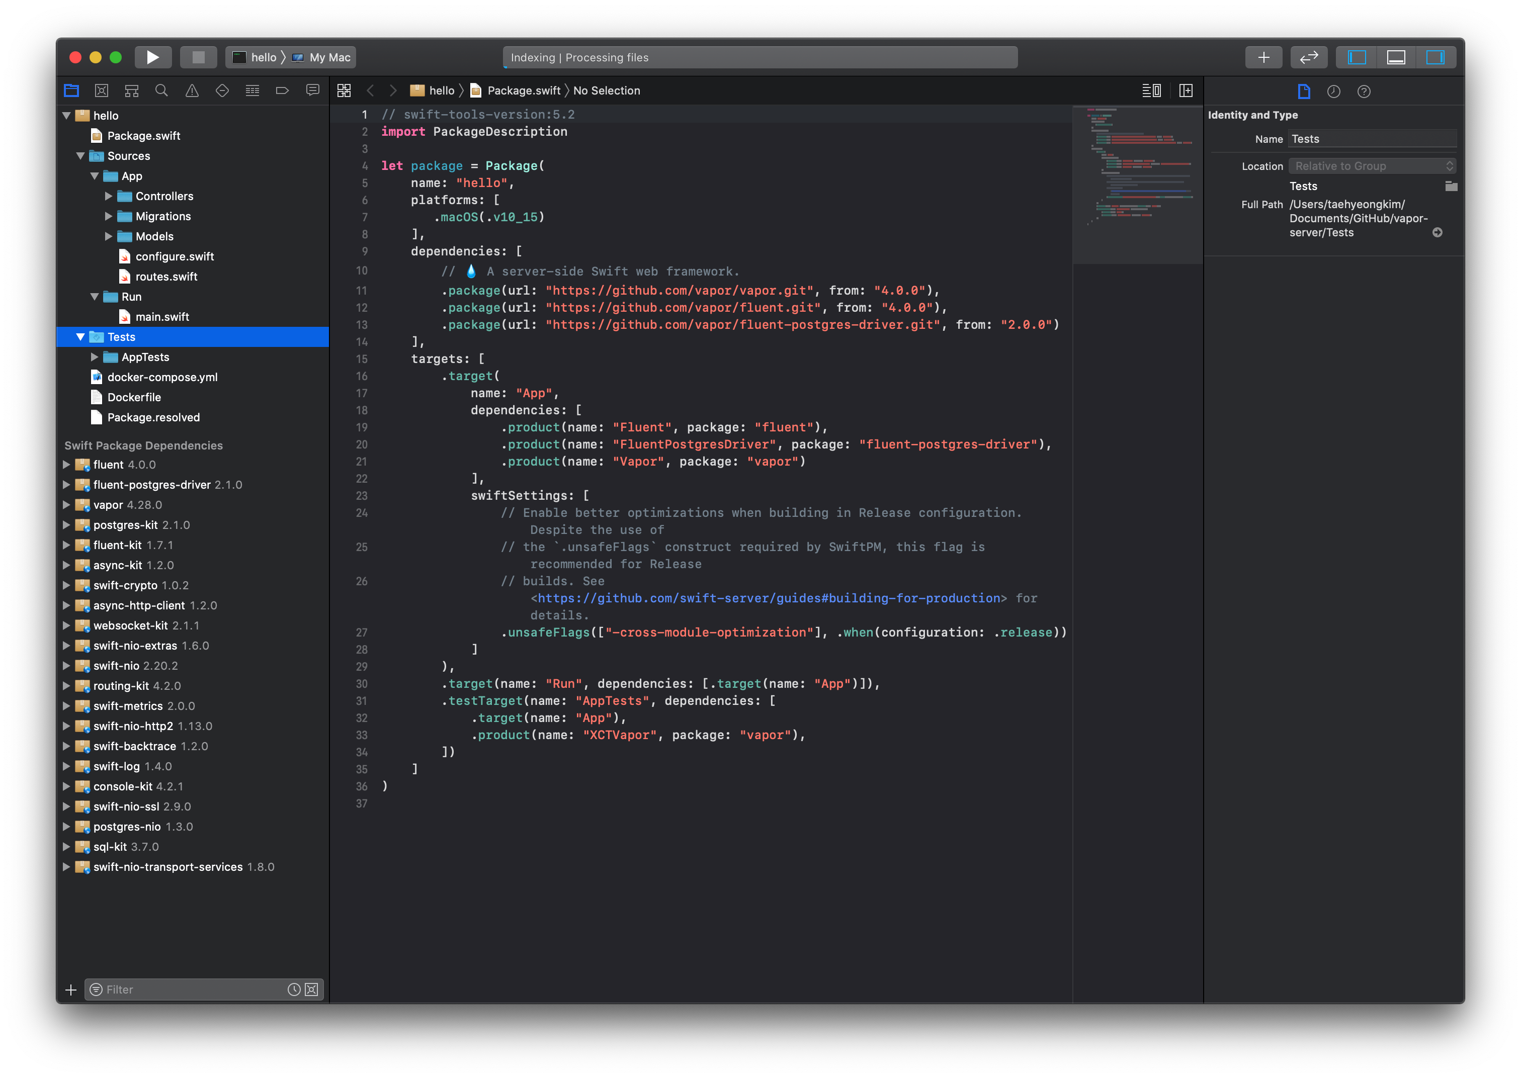This screenshot has height=1078, width=1521.
Task: Open the Source Control navigator
Action: 102,91
